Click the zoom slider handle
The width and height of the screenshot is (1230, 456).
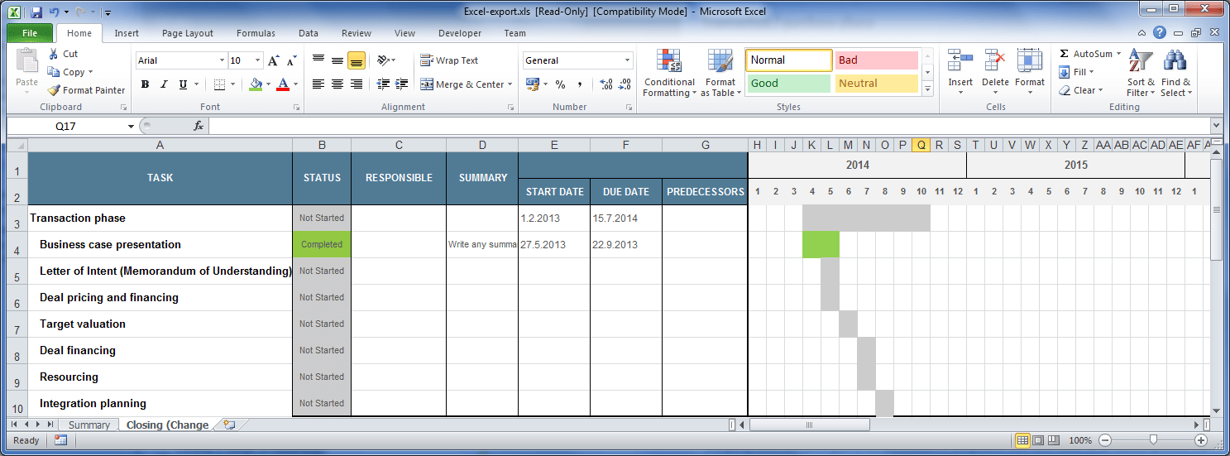point(1153,440)
